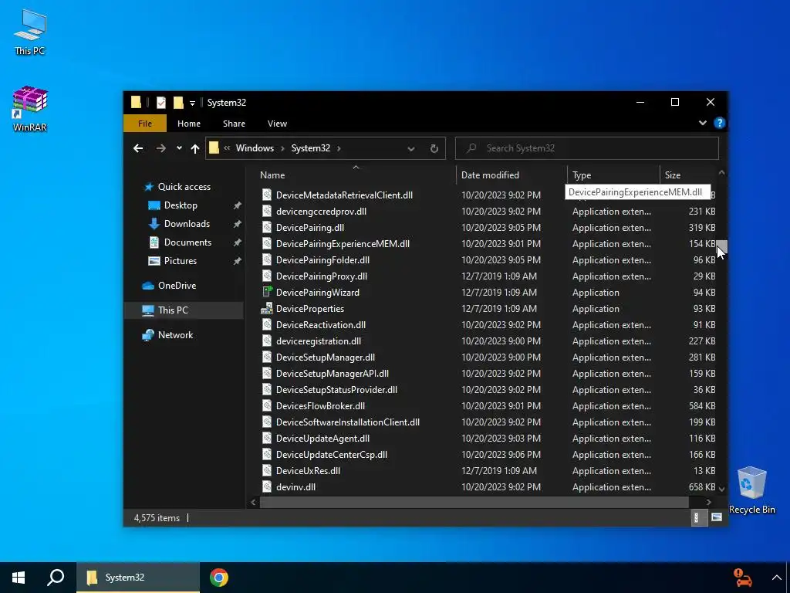
Task: Click the devinv.dll file icon
Action: 267,486
